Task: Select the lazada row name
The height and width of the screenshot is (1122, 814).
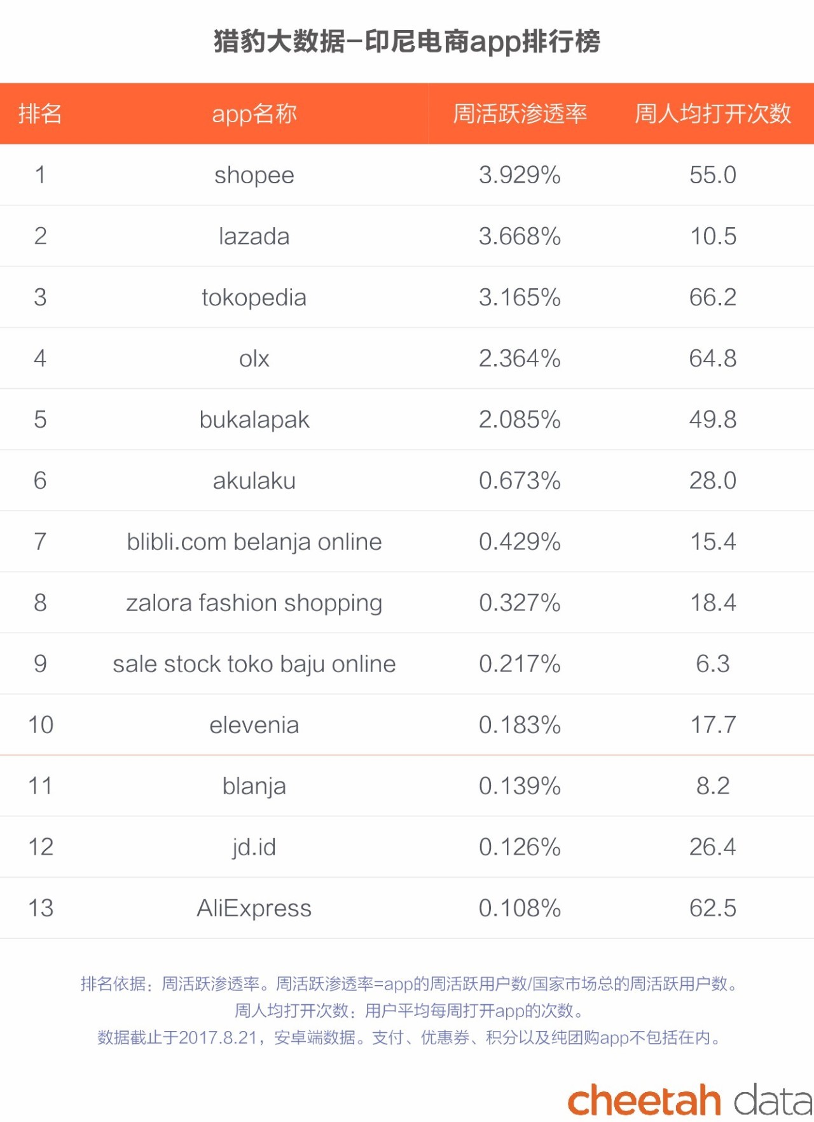Action: (x=254, y=236)
